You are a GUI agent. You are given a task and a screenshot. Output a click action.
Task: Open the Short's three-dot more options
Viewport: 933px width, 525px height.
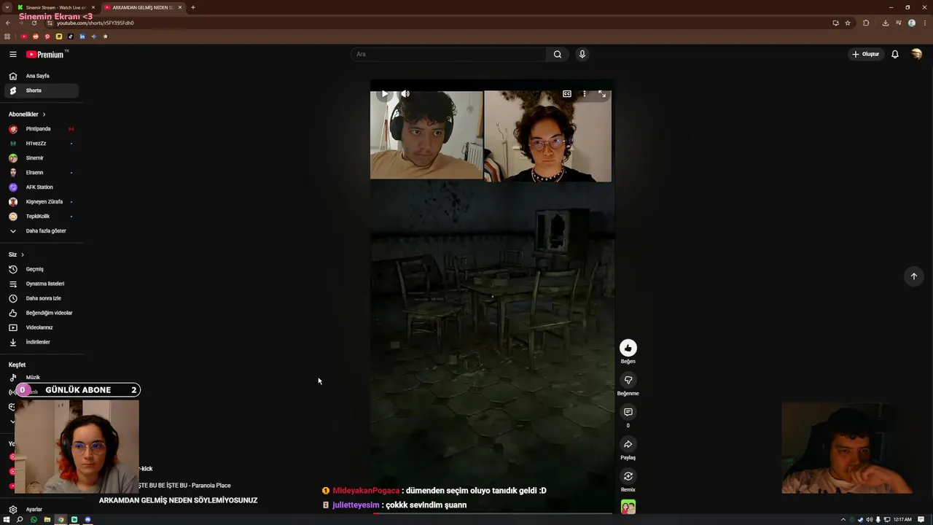tap(584, 93)
